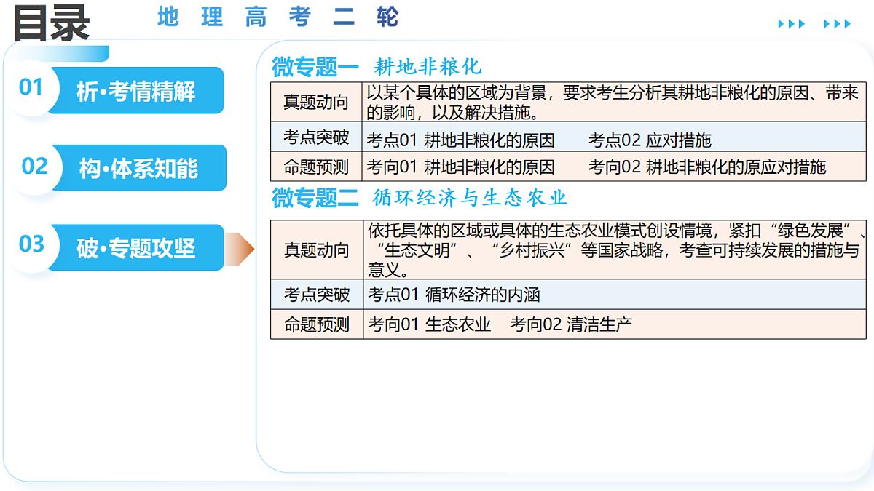
Task: Select the 构•体系知能 section button
Action: [x=138, y=168]
